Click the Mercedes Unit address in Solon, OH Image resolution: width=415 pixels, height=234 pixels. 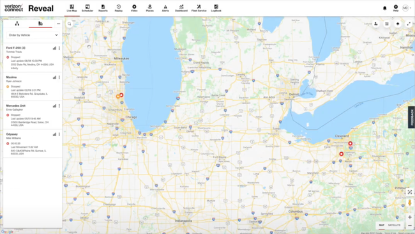pyautogui.click(x=29, y=124)
